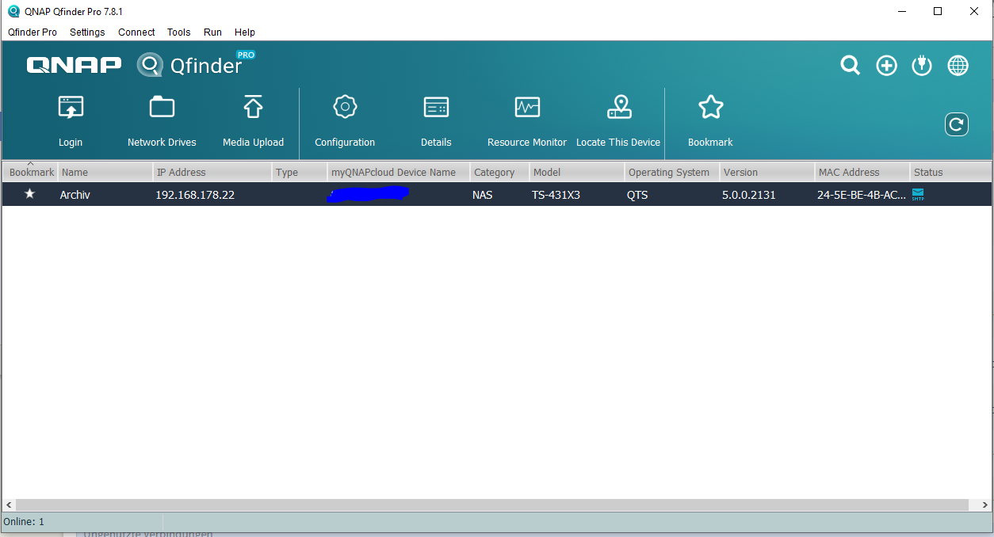Screen dimensions: 994x537
Task: Click the power plug icon in header
Action: (x=922, y=66)
